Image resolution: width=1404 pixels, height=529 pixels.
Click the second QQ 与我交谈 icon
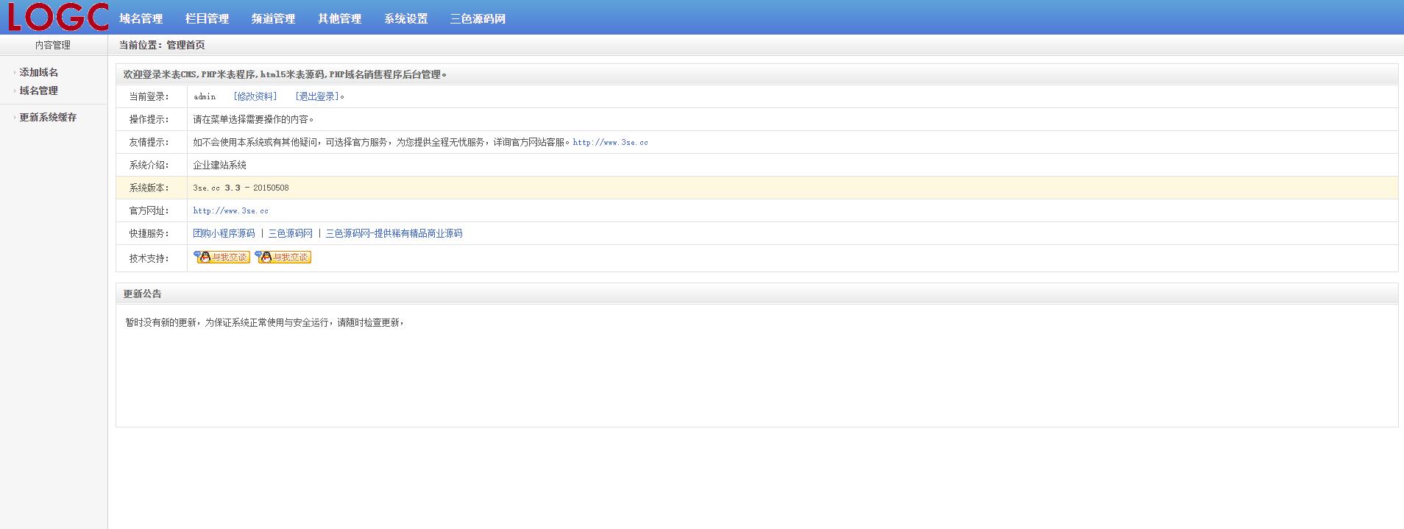tap(283, 257)
